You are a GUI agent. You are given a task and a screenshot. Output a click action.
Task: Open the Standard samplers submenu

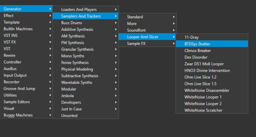tap(135, 17)
